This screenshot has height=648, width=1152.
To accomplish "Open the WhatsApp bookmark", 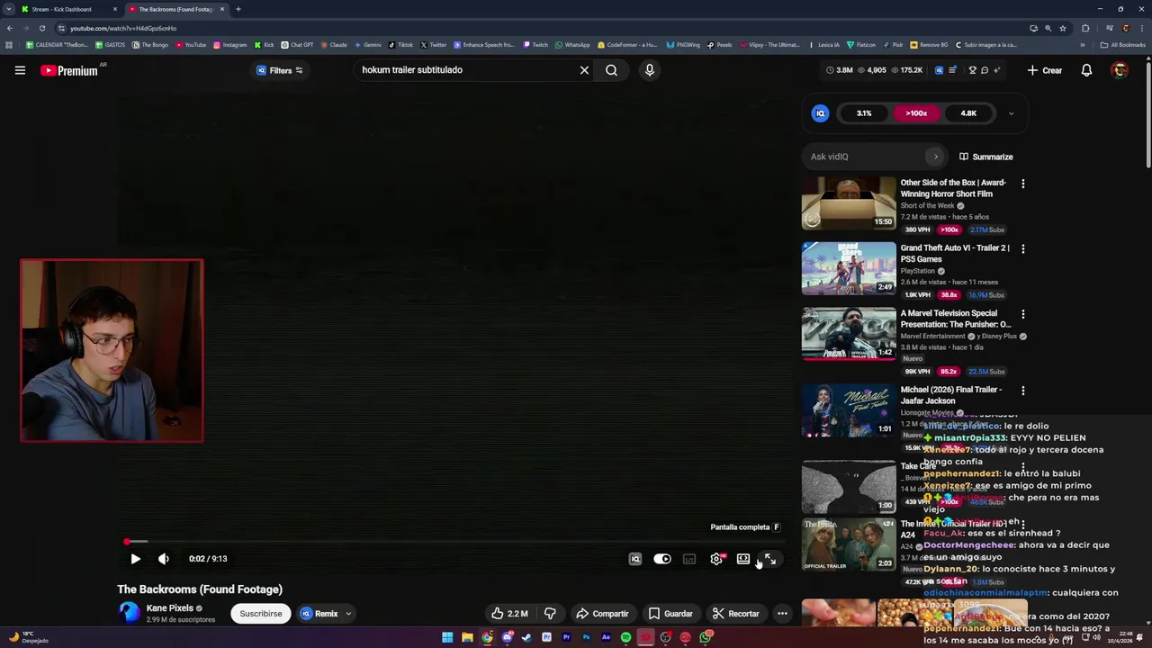I will pyautogui.click(x=572, y=45).
